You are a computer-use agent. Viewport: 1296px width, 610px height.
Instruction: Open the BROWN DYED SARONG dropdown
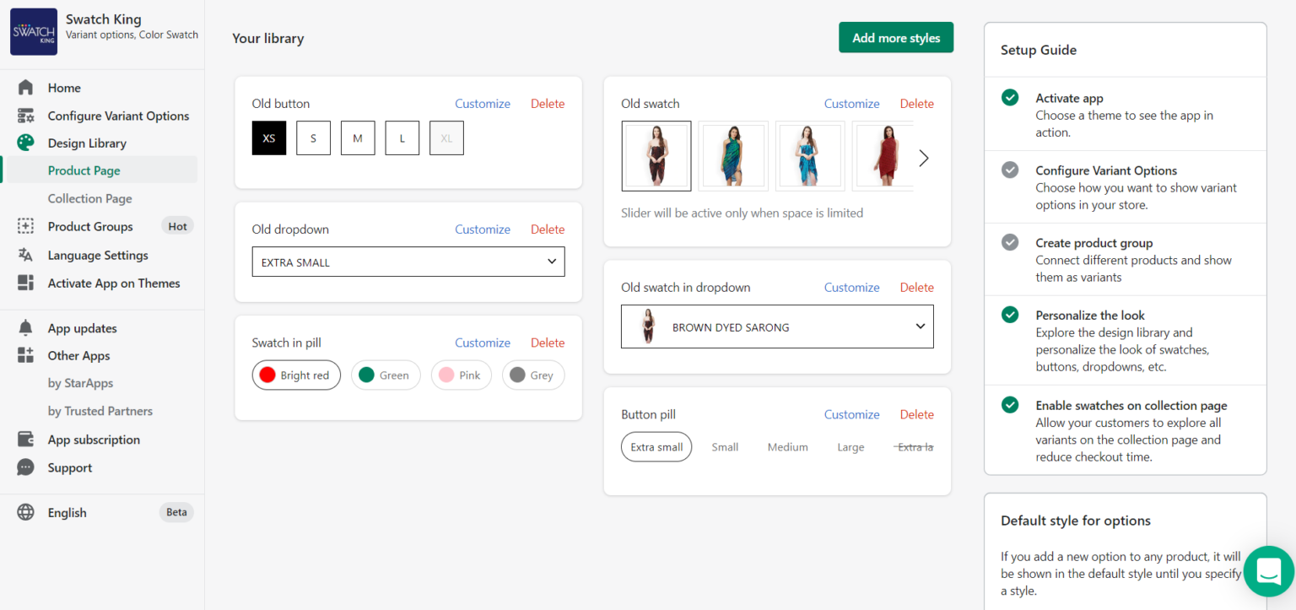[776, 327]
